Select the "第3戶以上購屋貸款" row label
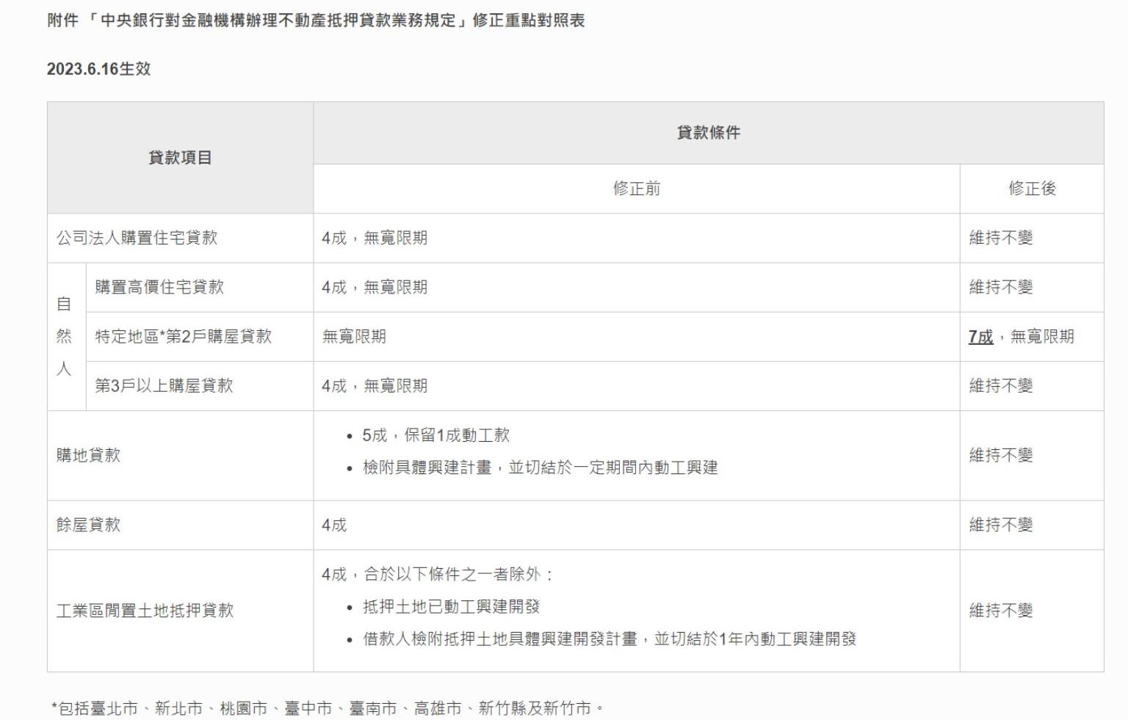Viewport: 1128px width, 720px height. 164,385
